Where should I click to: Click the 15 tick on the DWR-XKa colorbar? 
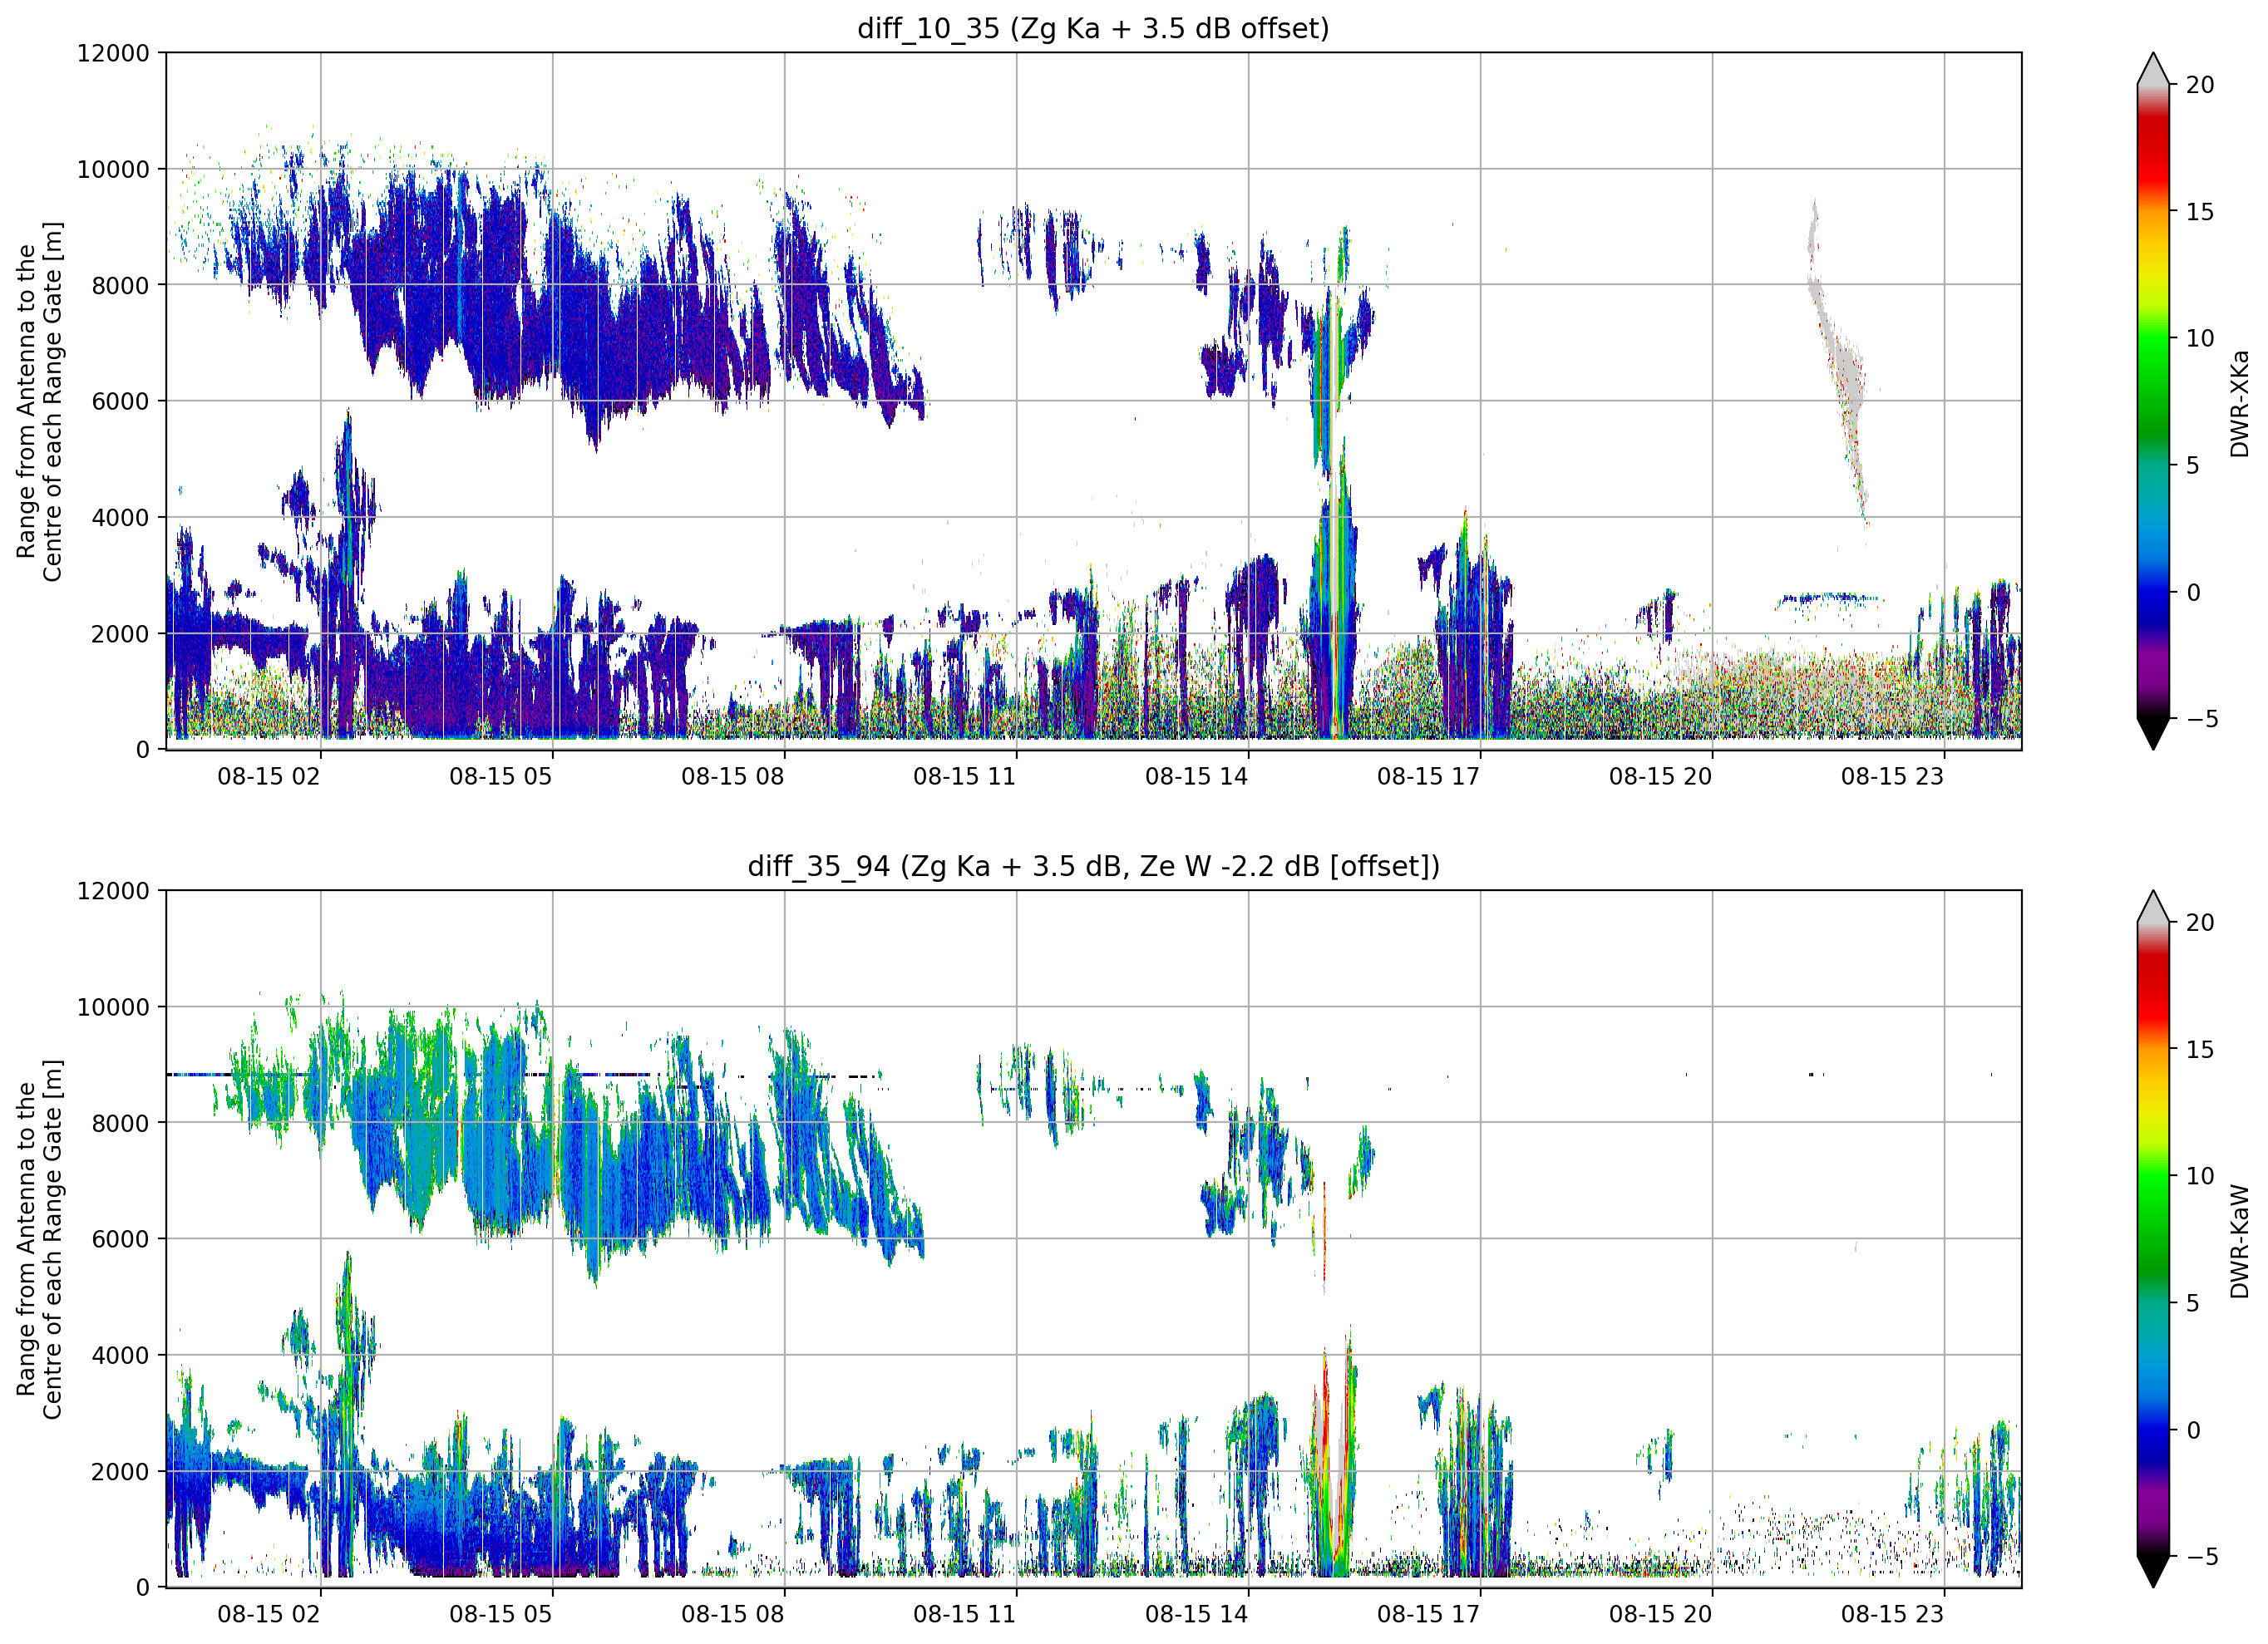[x=2200, y=212]
